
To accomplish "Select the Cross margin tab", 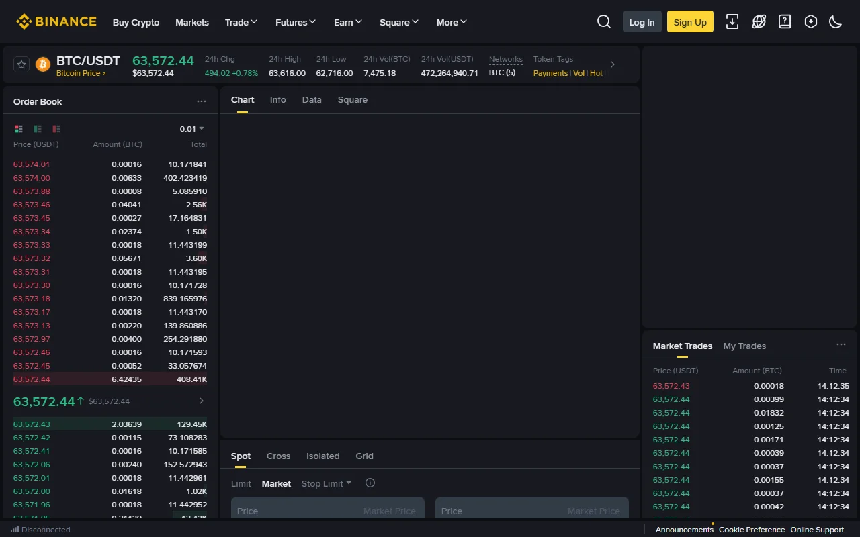I will [278, 456].
